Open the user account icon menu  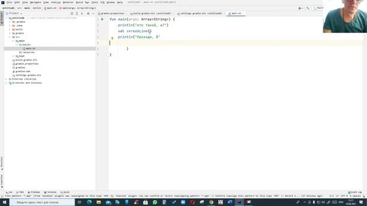(300, 8)
